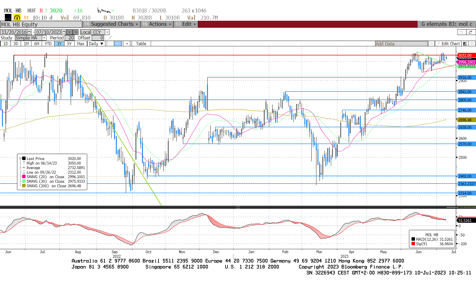Select the 5Y time range tab
Image resolution: width=476 pixels, height=285 pixels.
tap(69, 44)
